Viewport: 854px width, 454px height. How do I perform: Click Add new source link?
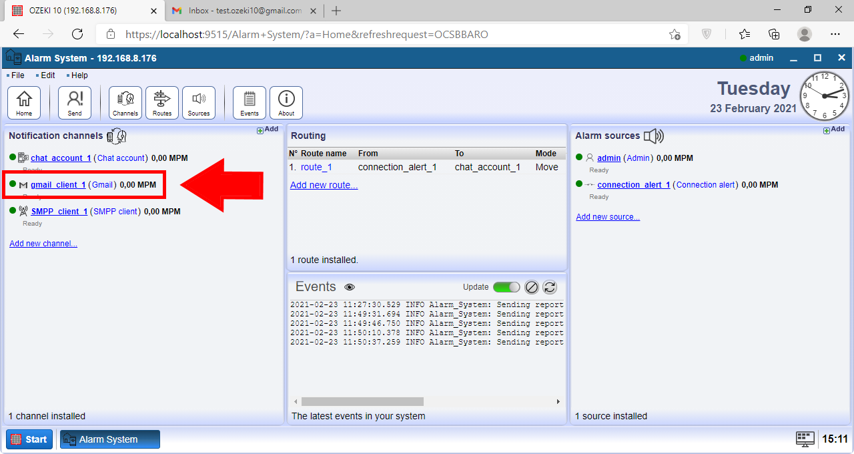(608, 217)
